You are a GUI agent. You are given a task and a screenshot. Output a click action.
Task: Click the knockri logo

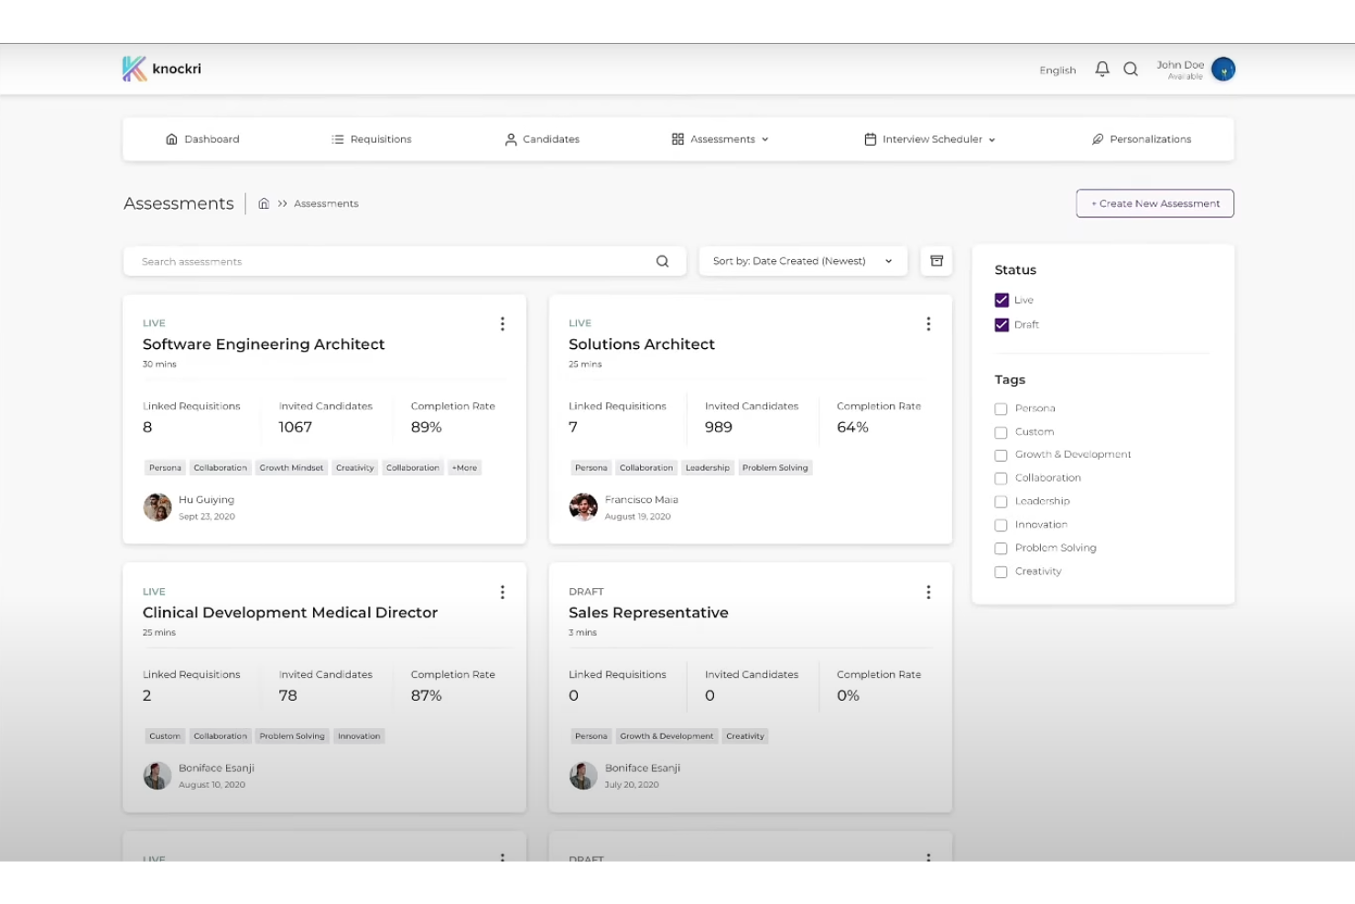coord(162,69)
